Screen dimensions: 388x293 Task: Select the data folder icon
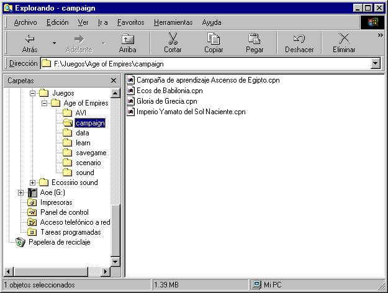[x=67, y=133]
